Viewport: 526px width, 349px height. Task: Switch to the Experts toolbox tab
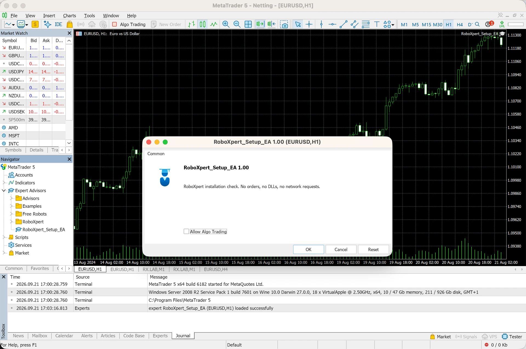[x=160, y=336]
